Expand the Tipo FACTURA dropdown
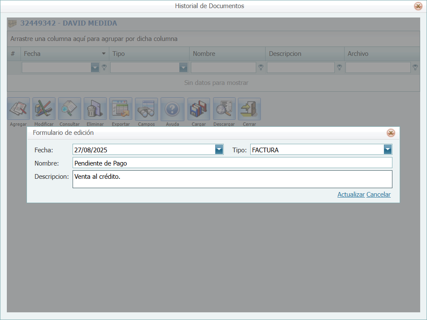 click(x=388, y=149)
